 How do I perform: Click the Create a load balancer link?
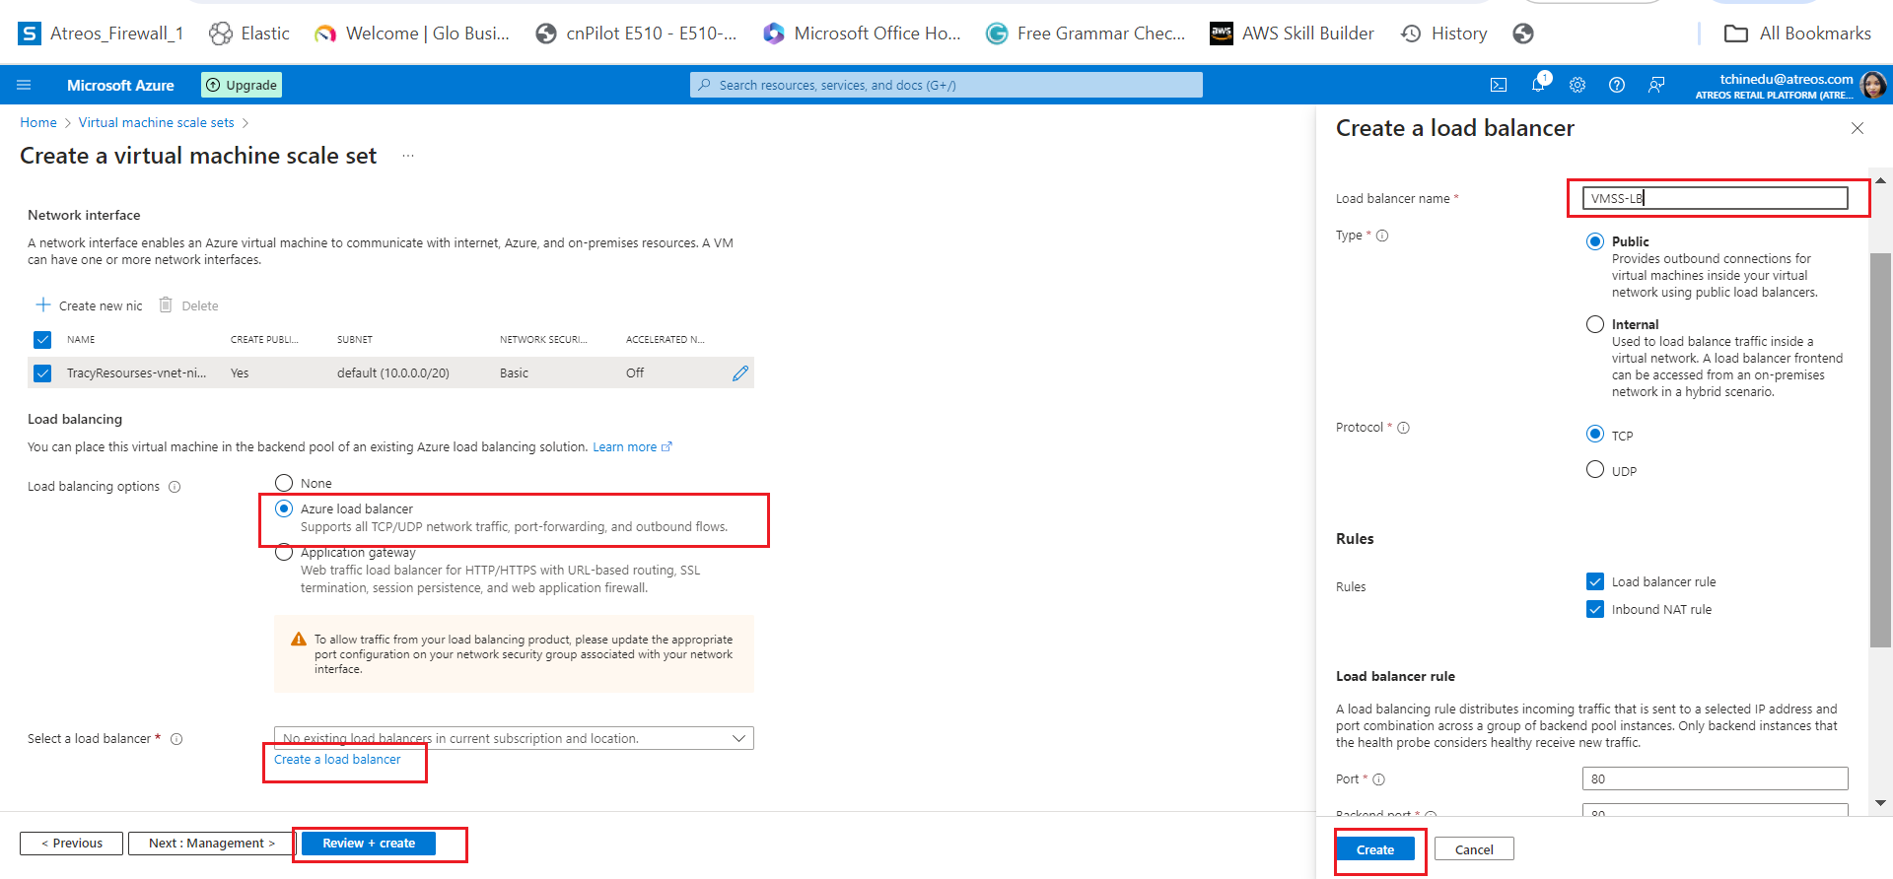pyautogui.click(x=337, y=760)
